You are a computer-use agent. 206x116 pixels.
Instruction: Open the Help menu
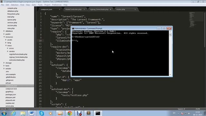(65, 5)
